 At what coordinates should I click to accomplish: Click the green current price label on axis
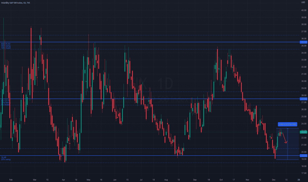(x=304, y=132)
